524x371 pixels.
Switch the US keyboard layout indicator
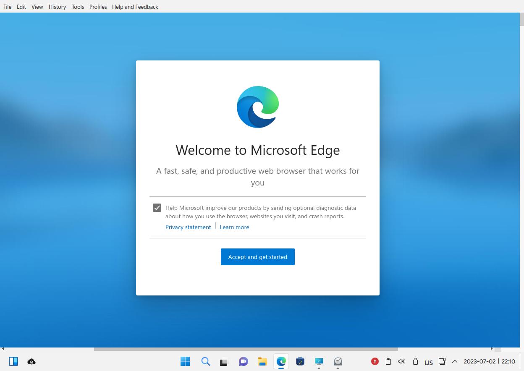click(428, 362)
